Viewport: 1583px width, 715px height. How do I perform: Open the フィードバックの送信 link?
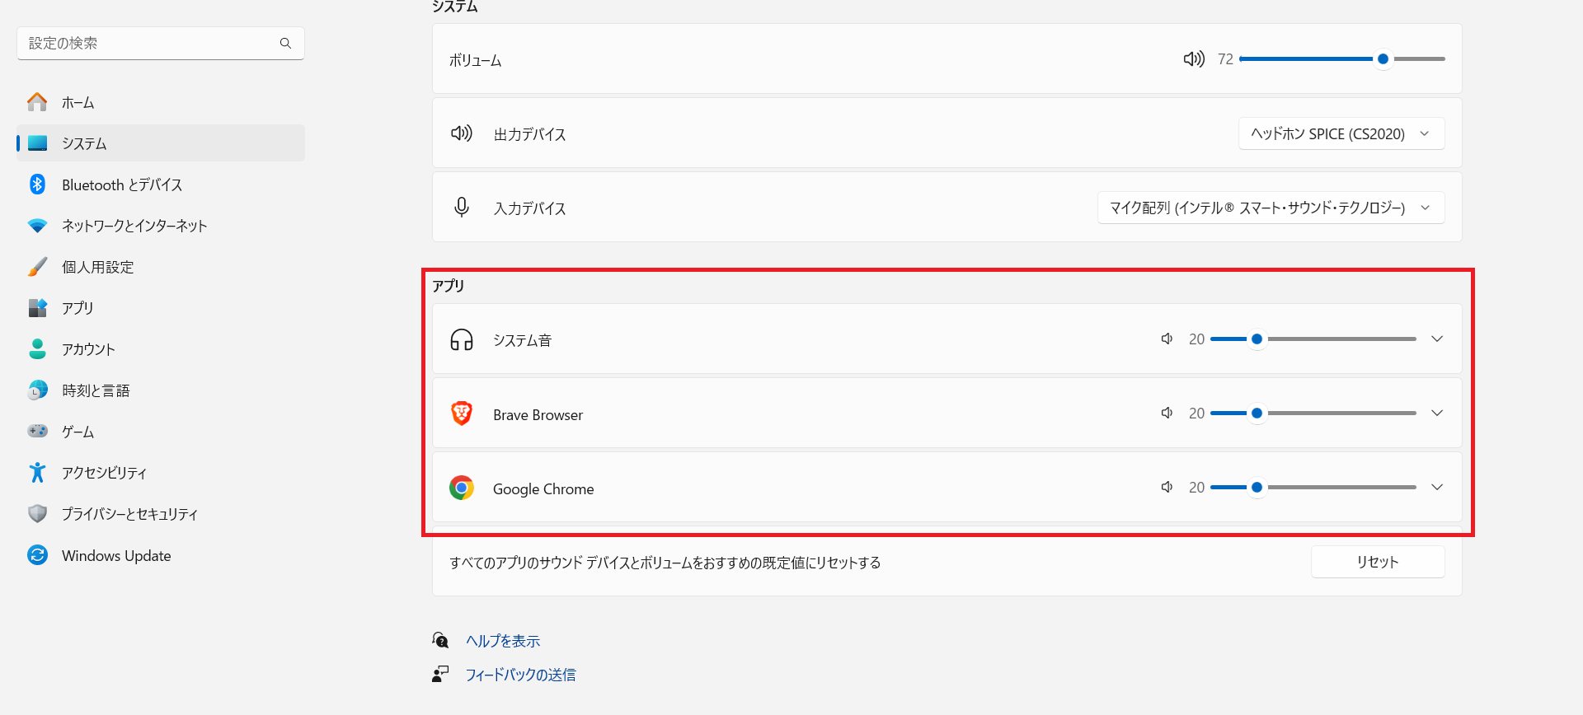pos(521,675)
